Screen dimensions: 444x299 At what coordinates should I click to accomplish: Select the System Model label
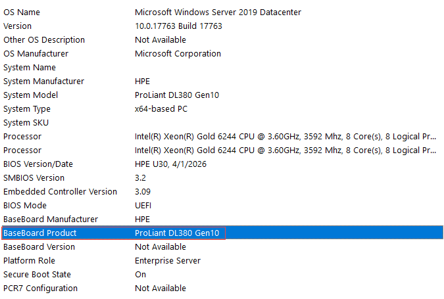click(x=30, y=95)
